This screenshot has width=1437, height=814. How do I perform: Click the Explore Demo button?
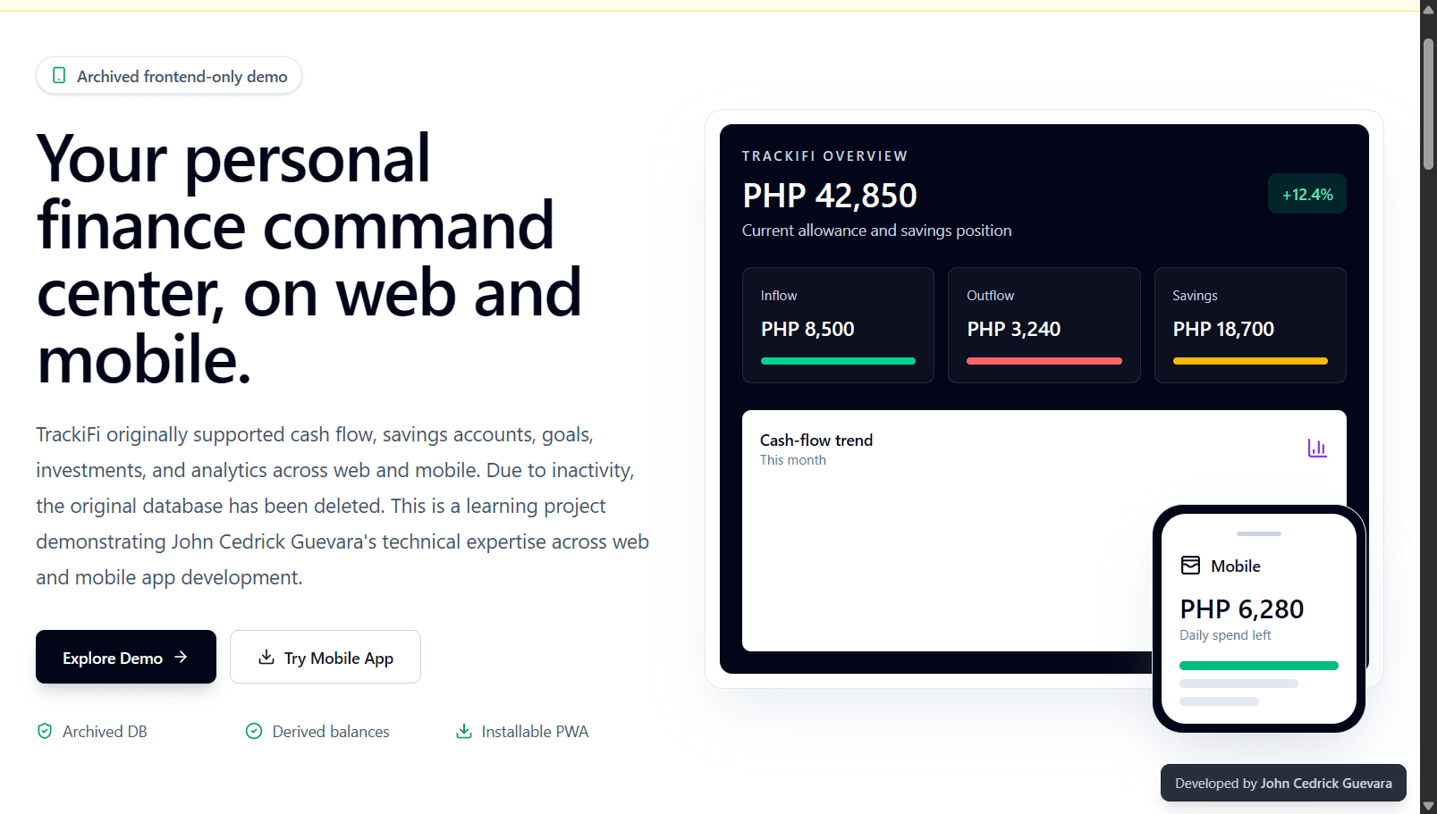pyautogui.click(x=126, y=657)
